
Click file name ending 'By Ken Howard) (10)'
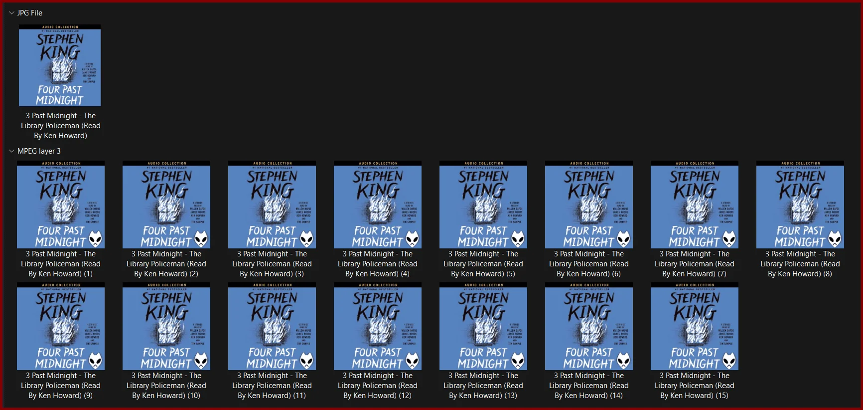point(166,386)
